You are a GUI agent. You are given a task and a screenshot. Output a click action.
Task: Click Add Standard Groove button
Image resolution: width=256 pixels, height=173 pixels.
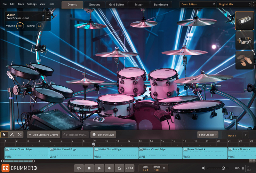click(44, 135)
